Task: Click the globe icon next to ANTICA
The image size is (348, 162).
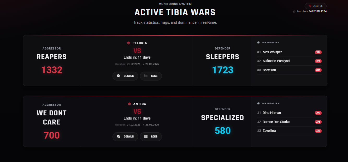Action: point(129,104)
